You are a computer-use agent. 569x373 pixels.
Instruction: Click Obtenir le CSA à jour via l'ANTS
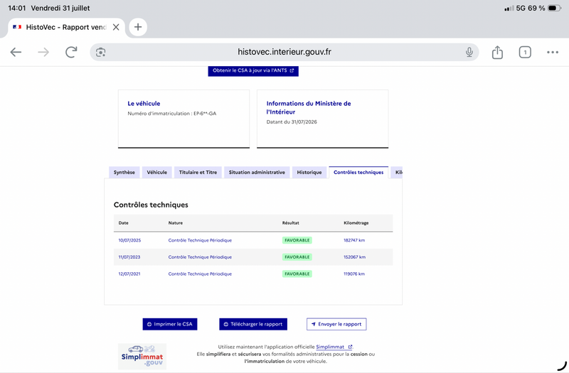pyautogui.click(x=253, y=70)
